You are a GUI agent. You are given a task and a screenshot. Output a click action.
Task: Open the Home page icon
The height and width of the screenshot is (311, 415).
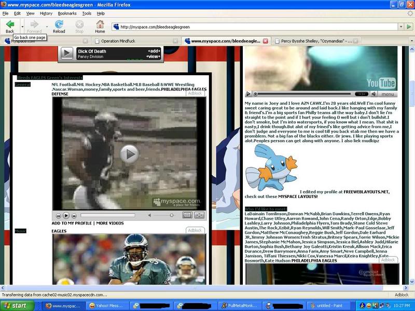(100, 26)
